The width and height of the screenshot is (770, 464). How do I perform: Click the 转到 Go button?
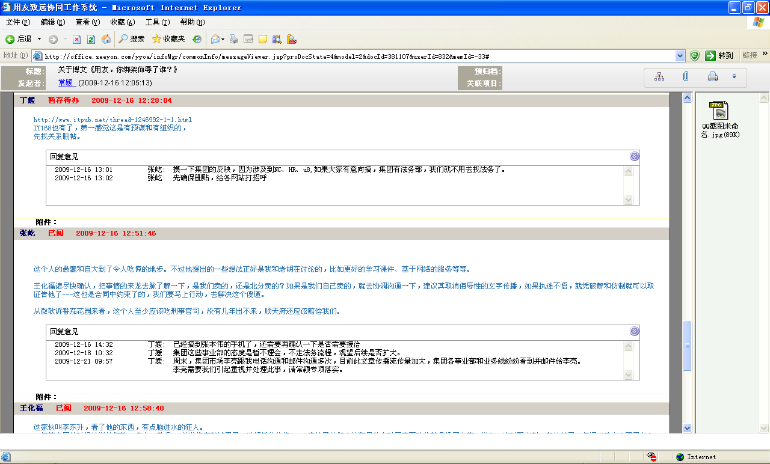click(x=719, y=56)
